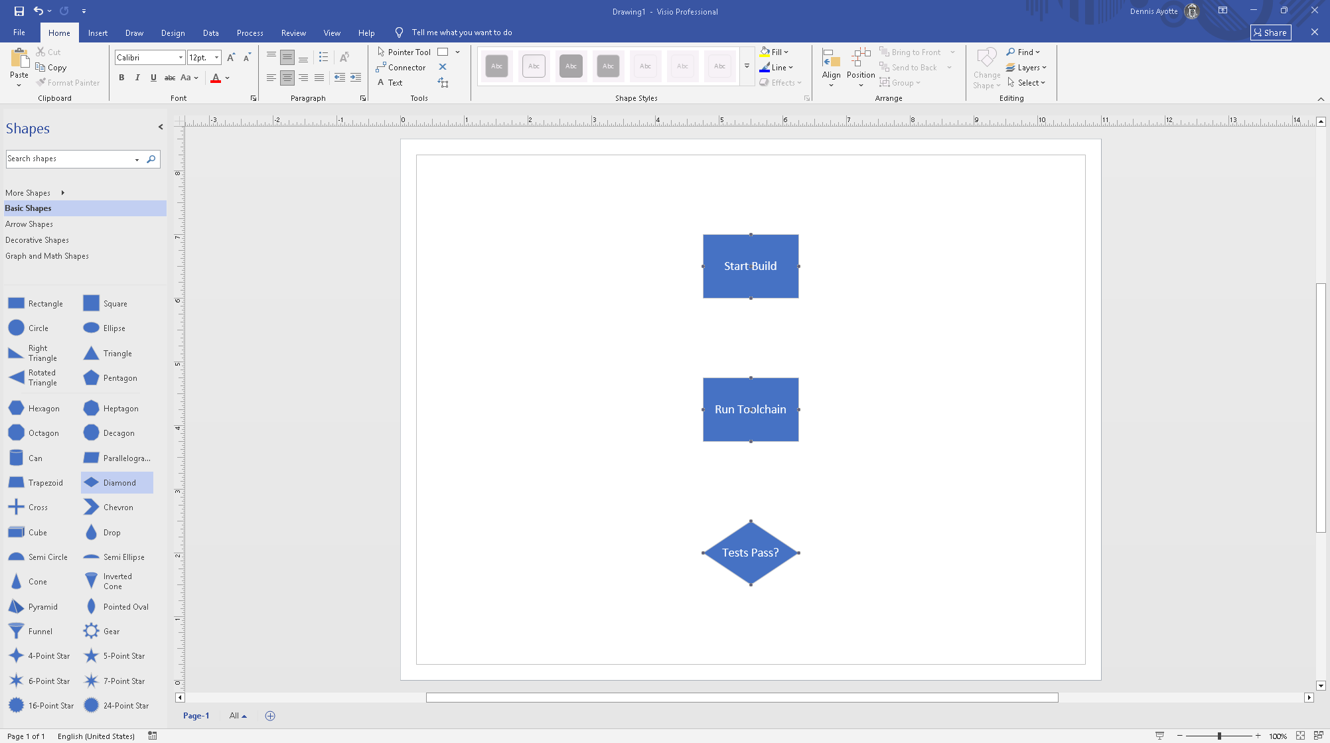Undo the last action
Viewport: 1330px width, 743px height.
click(38, 11)
